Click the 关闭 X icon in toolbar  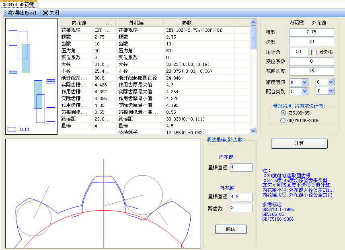45,13
